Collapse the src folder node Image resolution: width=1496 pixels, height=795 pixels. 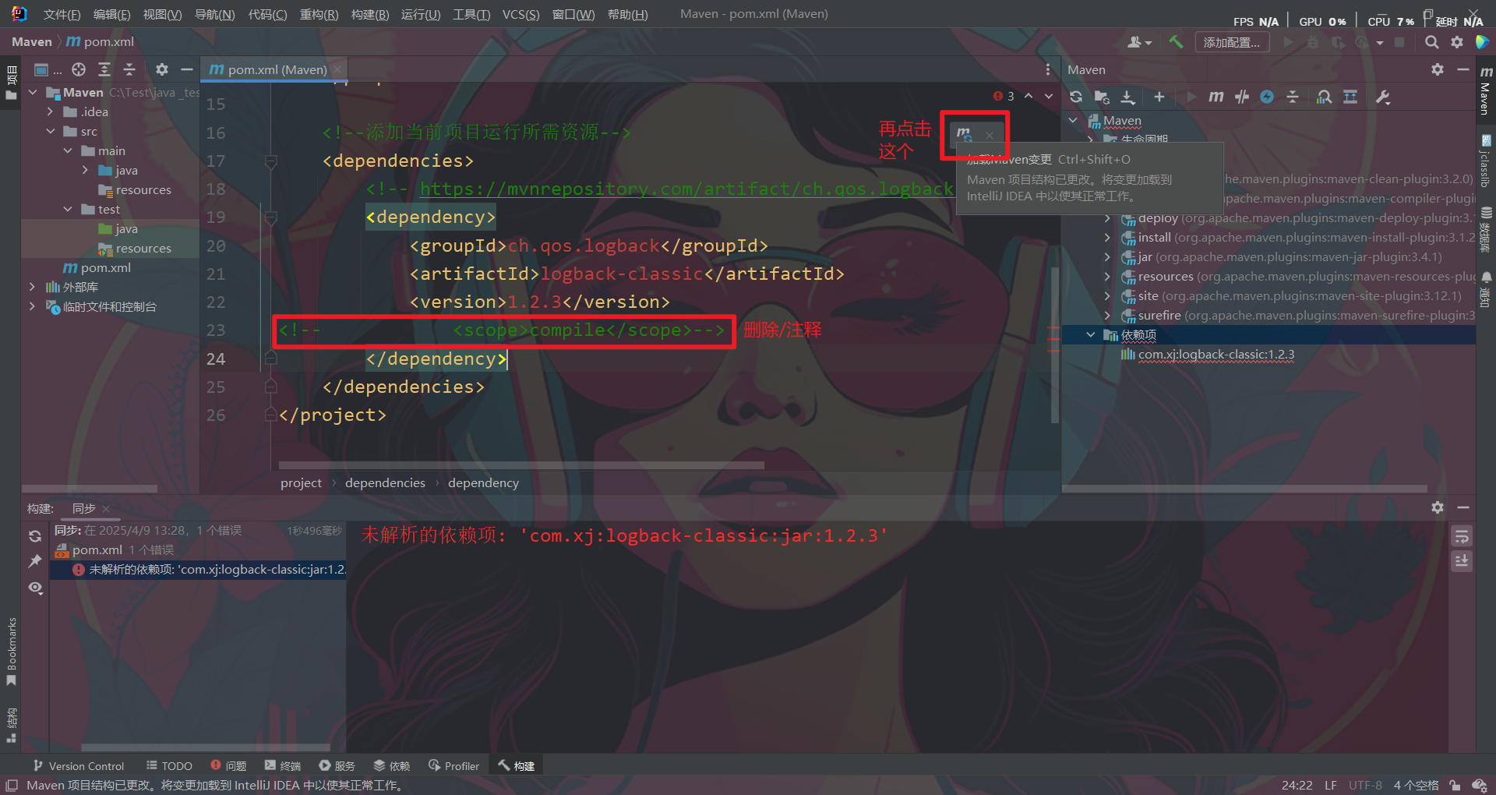pyautogui.click(x=51, y=131)
